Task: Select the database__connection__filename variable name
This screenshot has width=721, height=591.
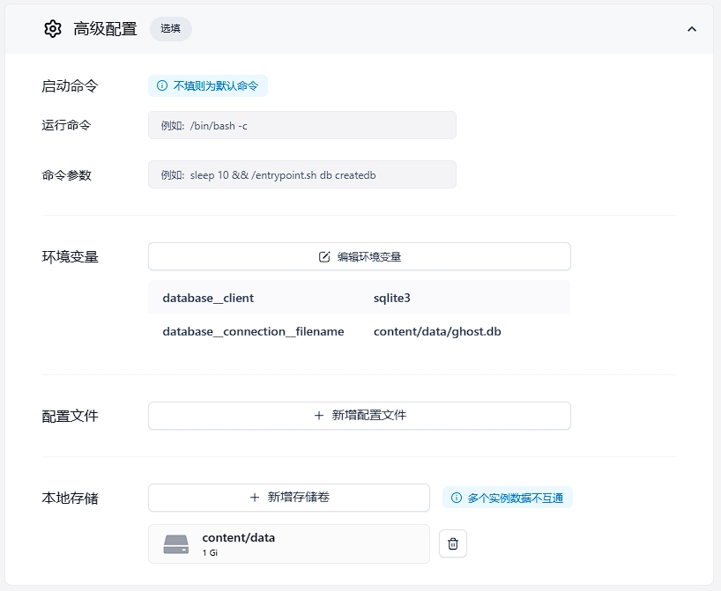Action: tap(253, 332)
